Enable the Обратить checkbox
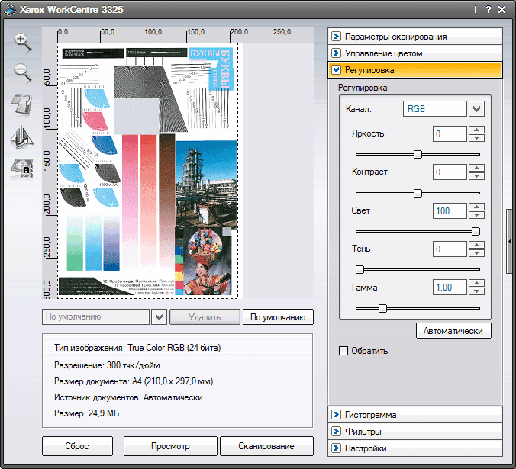The image size is (516, 469). click(343, 351)
